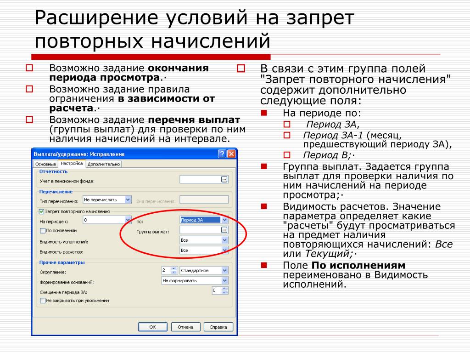Close the Выплата/удержание dialog

(x=231, y=154)
